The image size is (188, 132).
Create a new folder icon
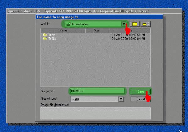146,24
